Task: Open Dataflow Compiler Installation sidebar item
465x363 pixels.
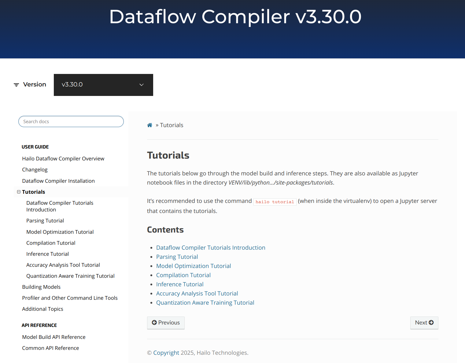Action: (58, 181)
